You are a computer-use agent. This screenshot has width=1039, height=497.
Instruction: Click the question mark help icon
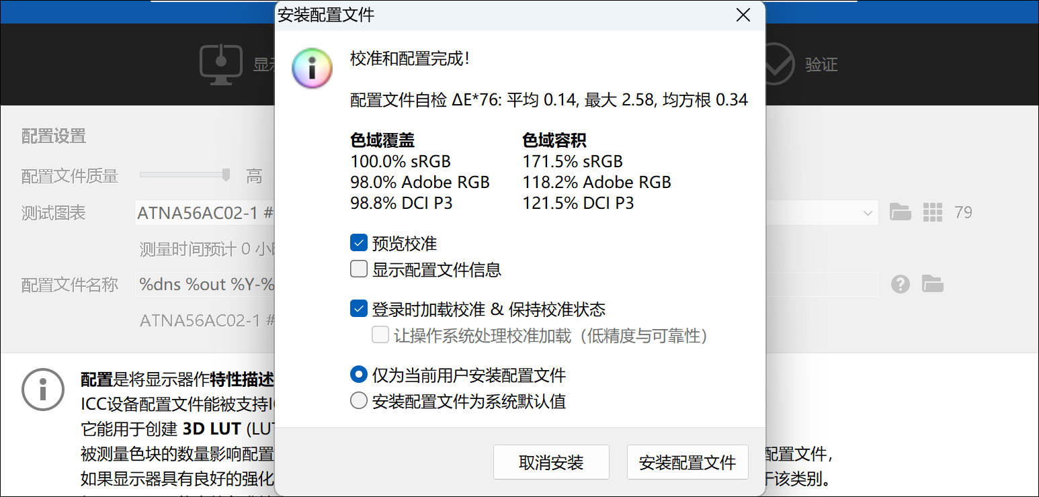click(x=900, y=284)
